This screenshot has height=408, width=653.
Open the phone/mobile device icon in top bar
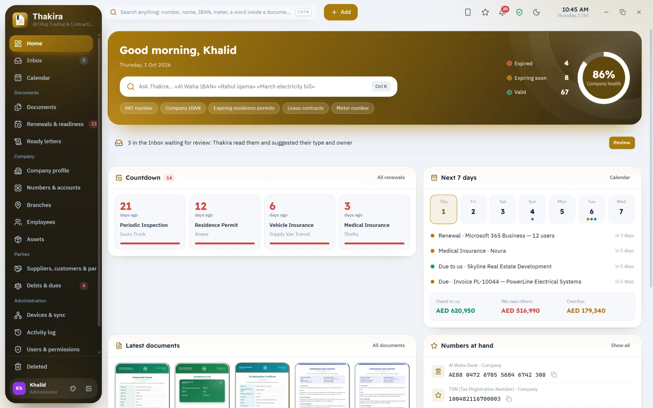[x=468, y=12]
